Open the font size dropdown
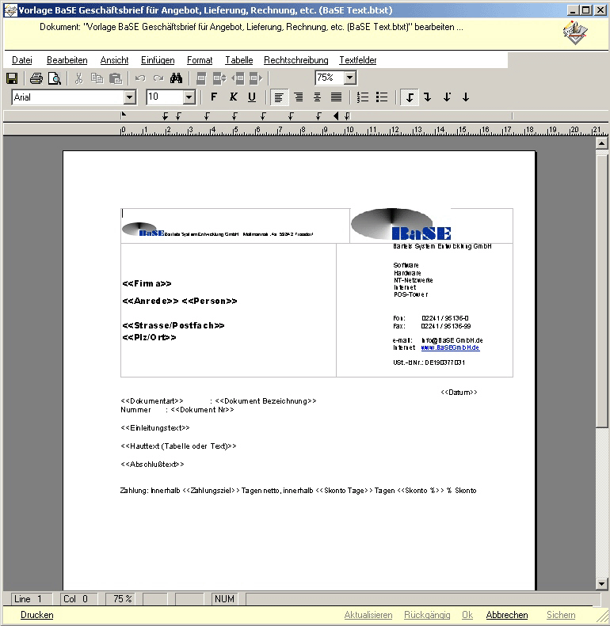This screenshot has height=626, width=610. [189, 97]
